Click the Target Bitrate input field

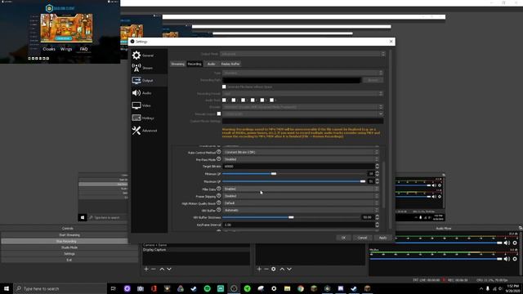click(298, 166)
